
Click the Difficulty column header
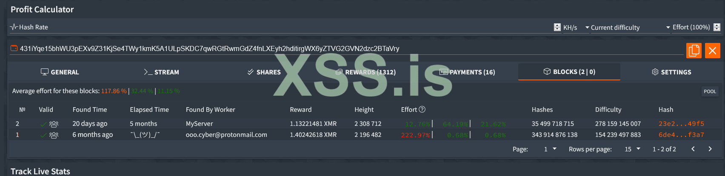tap(608, 109)
